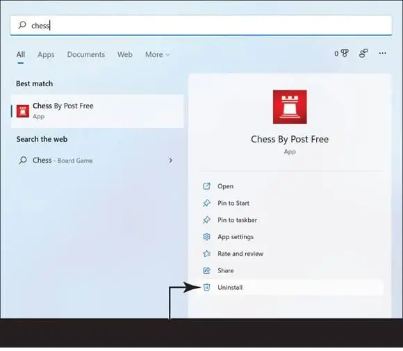Viewport: 403px width, 351px height.
Task: Click the Uninstall trash can icon
Action: 206,288
